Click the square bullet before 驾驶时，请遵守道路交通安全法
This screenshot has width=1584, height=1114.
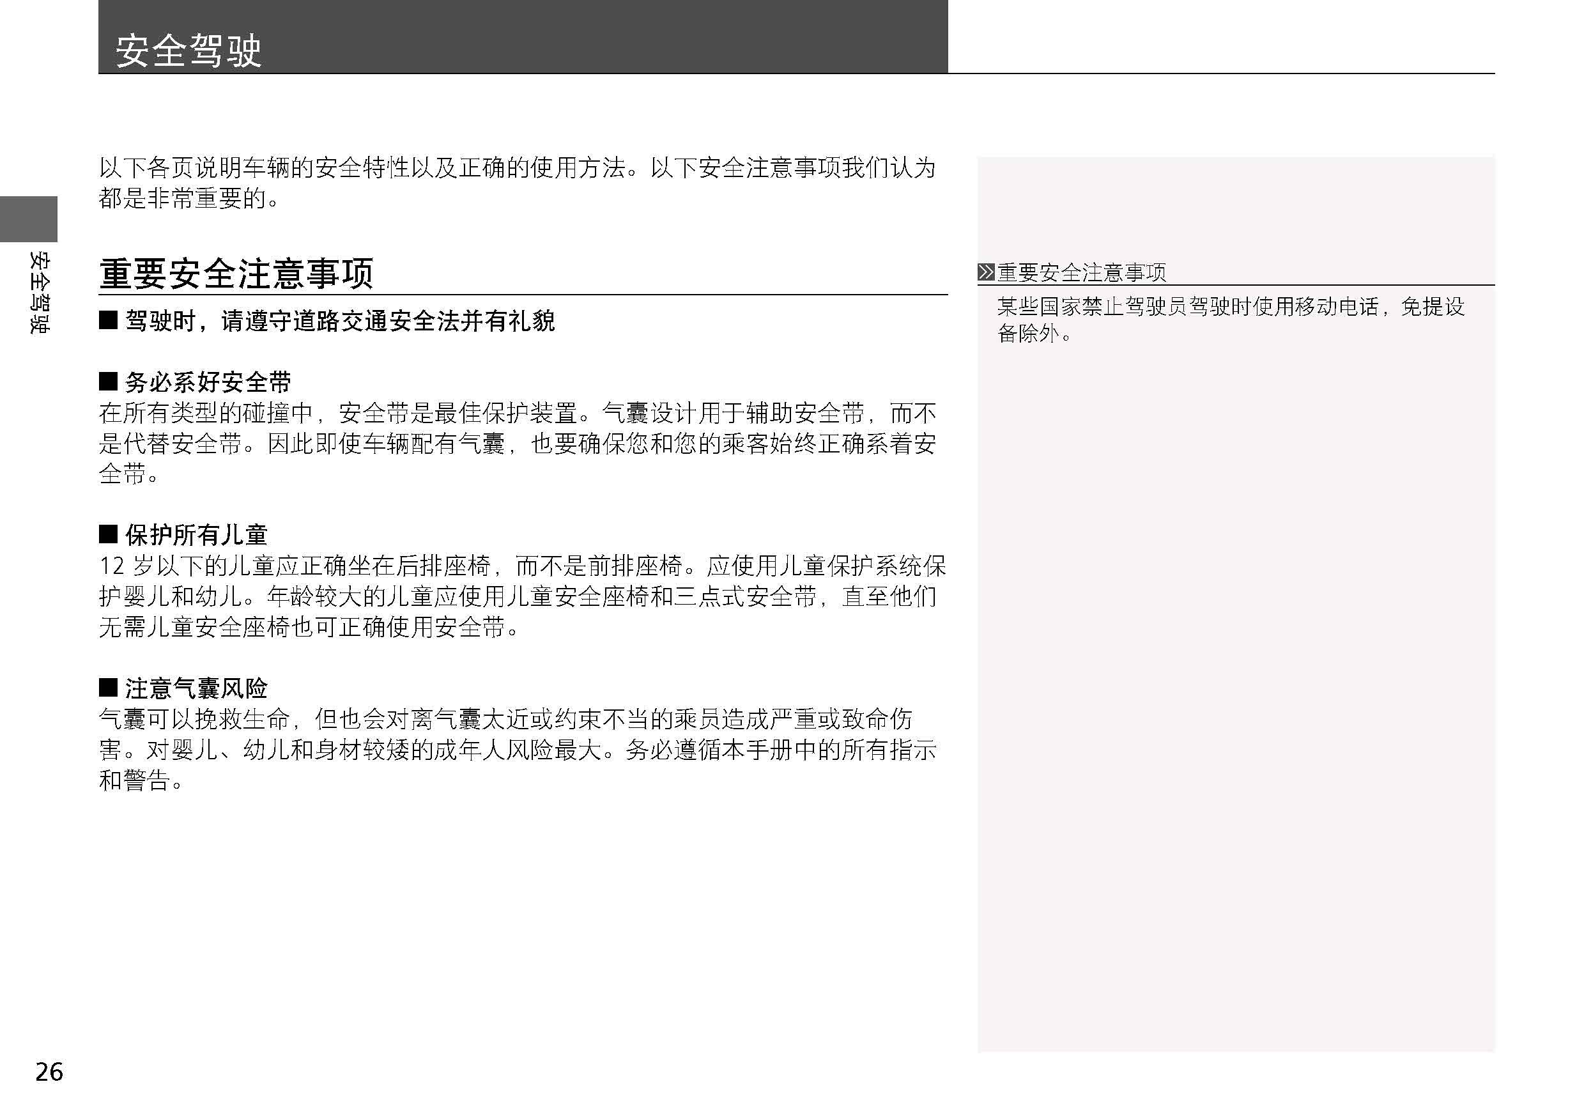(x=109, y=320)
